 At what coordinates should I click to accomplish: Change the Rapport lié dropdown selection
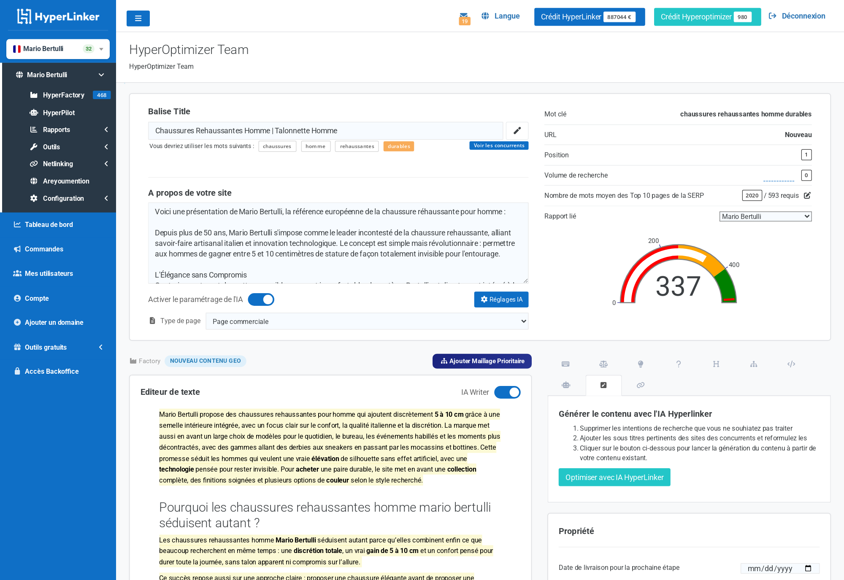coord(765,216)
